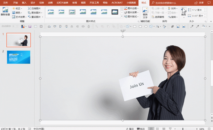Expand the picture styles gallery
Viewport: 213px width, 130px height.
pos(122,16)
